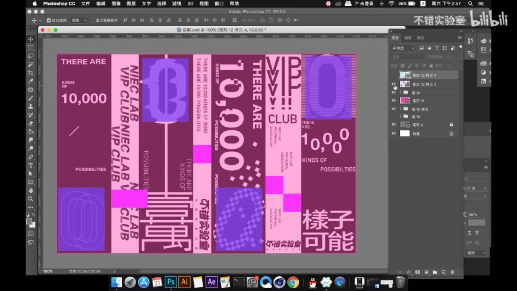Image resolution: width=517 pixels, height=291 pixels.
Task: Show layer 矩形 12 拷贝 4
Action: pyautogui.click(x=393, y=76)
